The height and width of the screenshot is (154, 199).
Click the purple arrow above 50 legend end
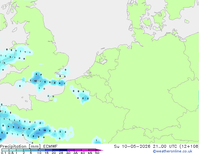pyautogui.click(x=99, y=150)
